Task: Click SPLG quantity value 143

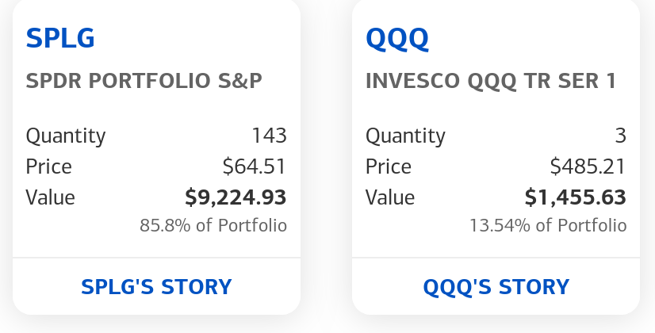Action: click(x=269, y=136)
